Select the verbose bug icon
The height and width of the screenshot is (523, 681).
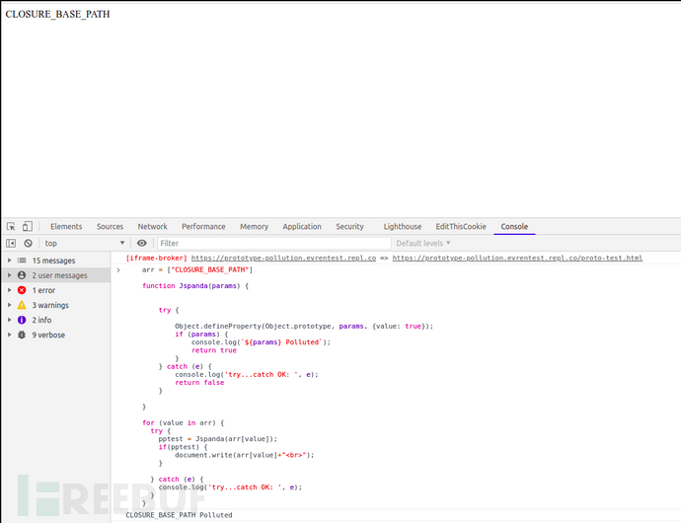click(22, 335)
